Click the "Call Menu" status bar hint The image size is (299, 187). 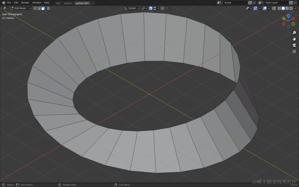point(124,185)
